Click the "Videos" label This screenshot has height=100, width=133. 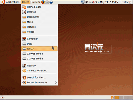click(31, 32)
